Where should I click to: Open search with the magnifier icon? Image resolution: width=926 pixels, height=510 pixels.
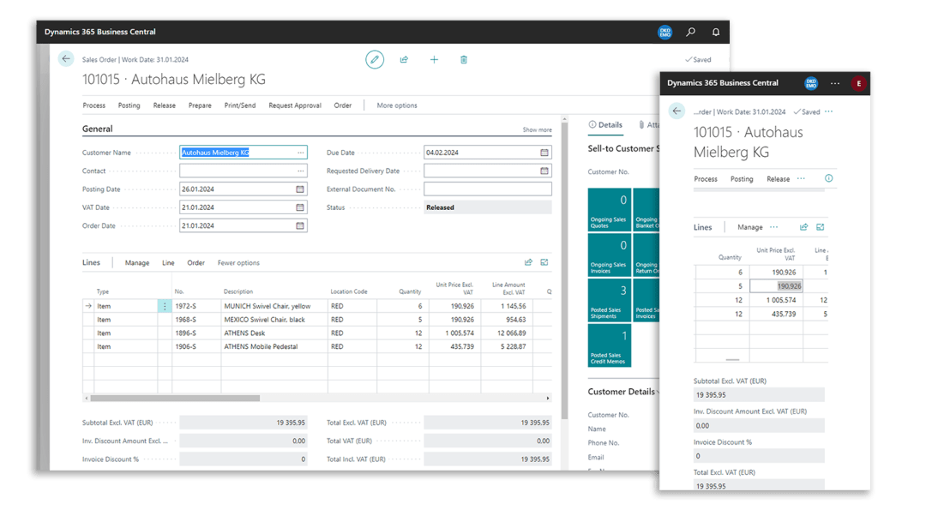690,32
